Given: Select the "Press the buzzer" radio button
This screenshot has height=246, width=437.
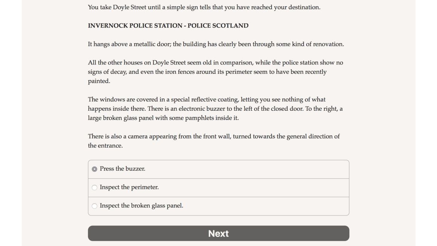Looking at the screenshot, I should point(95,169).
